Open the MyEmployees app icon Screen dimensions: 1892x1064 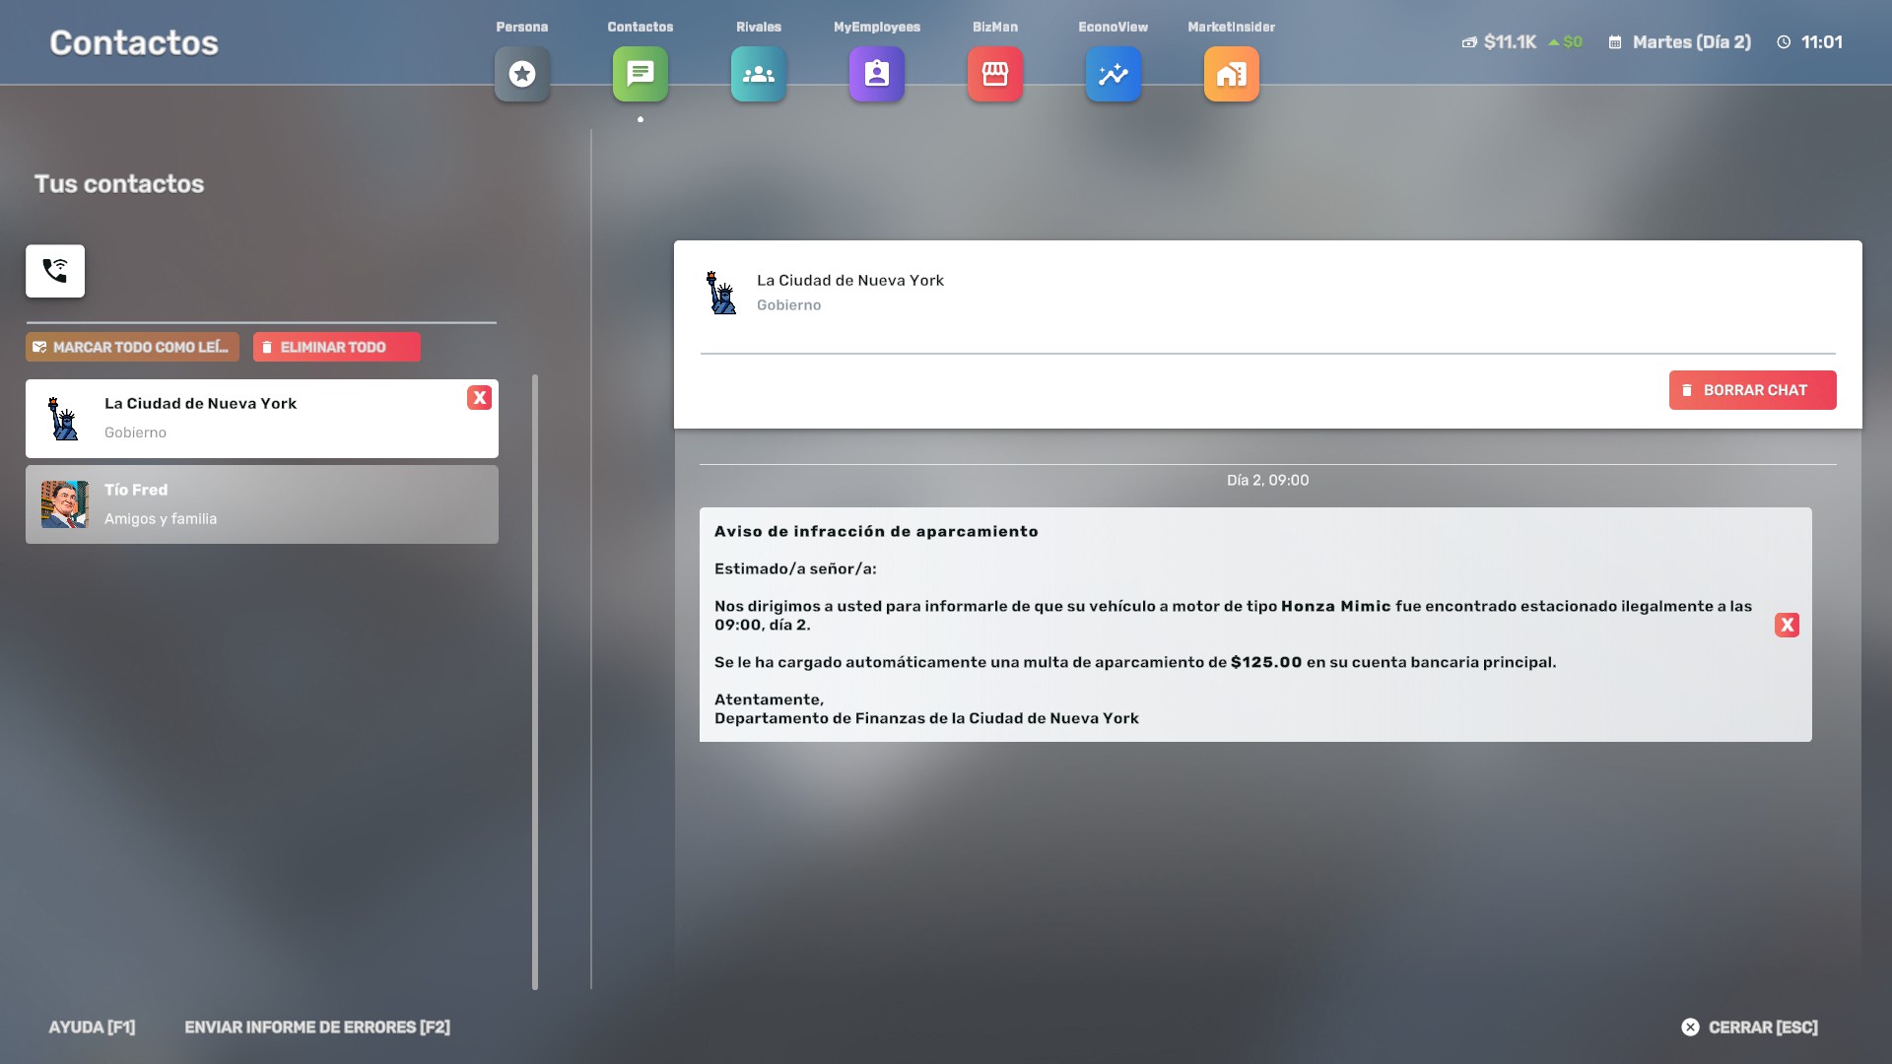(x=877, y=74)
